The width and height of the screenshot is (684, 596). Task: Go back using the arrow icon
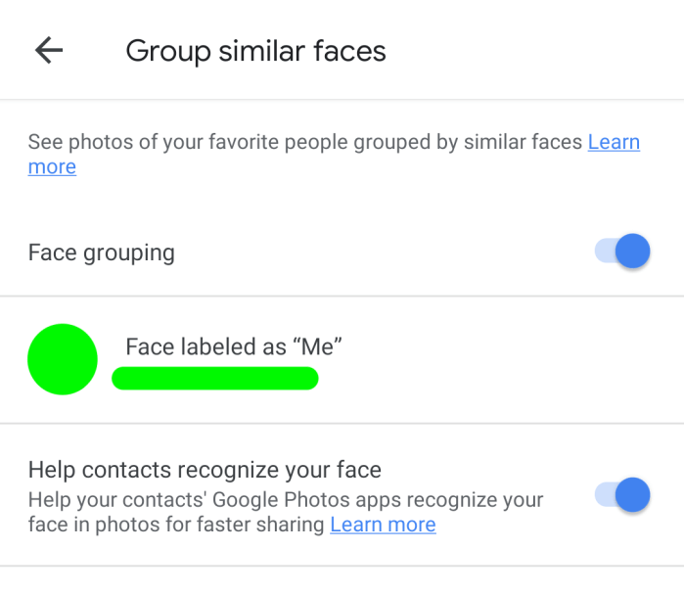pyautogui.click(x=48, y=51)
